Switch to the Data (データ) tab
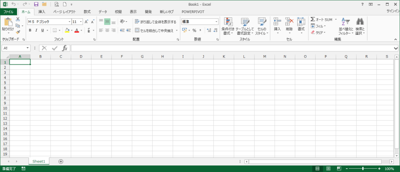 point(103,12)
